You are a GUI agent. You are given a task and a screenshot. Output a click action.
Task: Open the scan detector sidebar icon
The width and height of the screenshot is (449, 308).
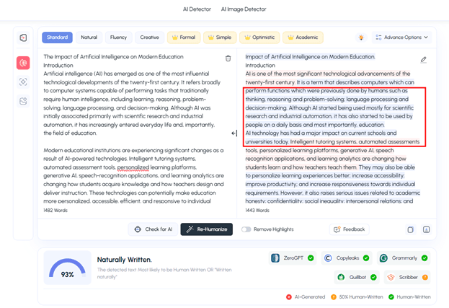[x=23, y=82]
